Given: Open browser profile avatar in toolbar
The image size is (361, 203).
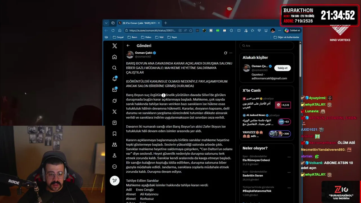Looking at the screenshot, I should [x=273, y=30].
